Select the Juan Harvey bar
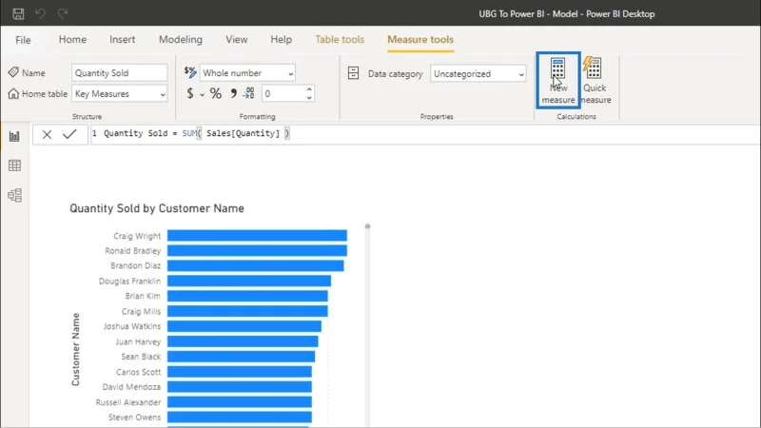Screen dimensions: 761x428 (x=243, y=341)
